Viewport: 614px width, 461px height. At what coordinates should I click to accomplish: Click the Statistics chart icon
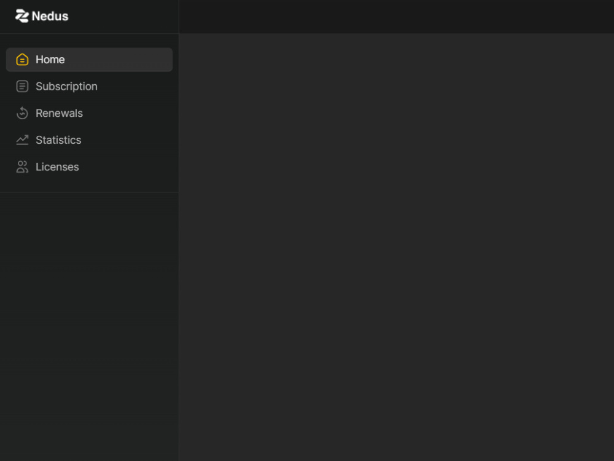tap(22, 140)
